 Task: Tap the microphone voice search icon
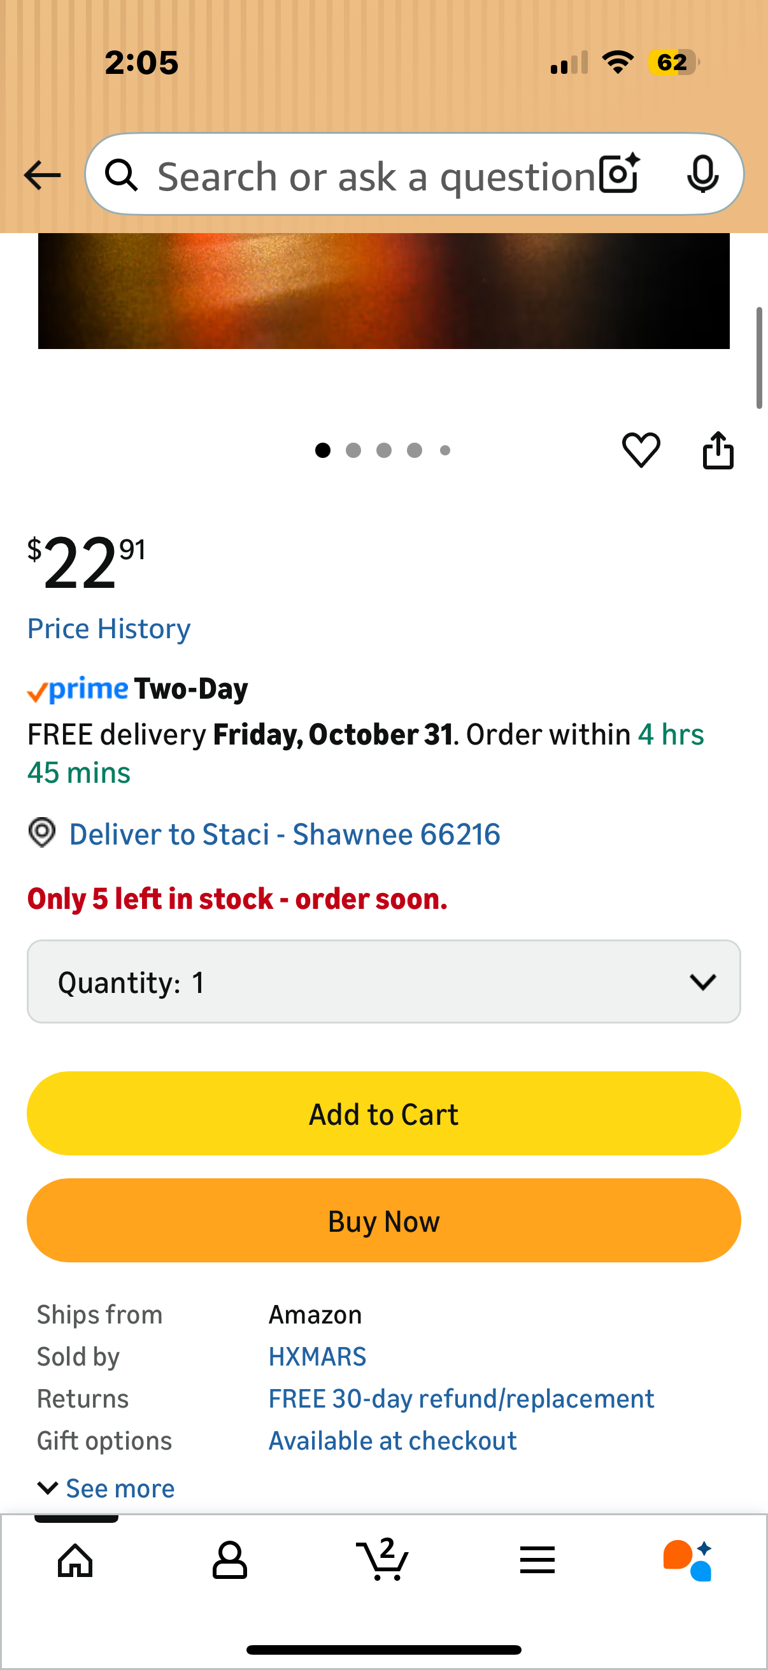pos(702,175)
